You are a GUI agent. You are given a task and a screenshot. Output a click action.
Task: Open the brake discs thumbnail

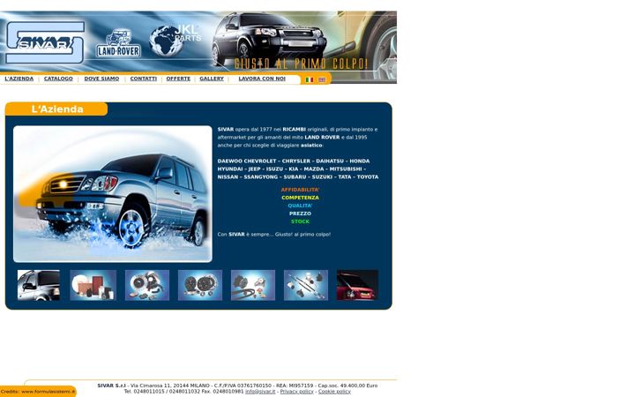pyautogui.click(x=147, y=285)
